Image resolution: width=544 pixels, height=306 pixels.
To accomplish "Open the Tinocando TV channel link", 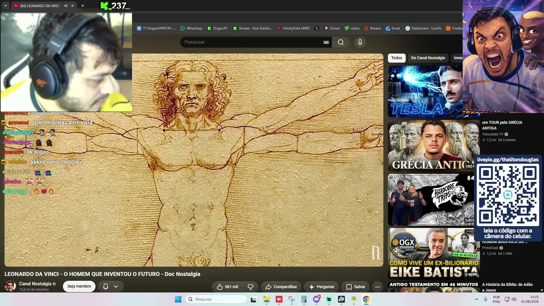I will (x=493, y=134).
